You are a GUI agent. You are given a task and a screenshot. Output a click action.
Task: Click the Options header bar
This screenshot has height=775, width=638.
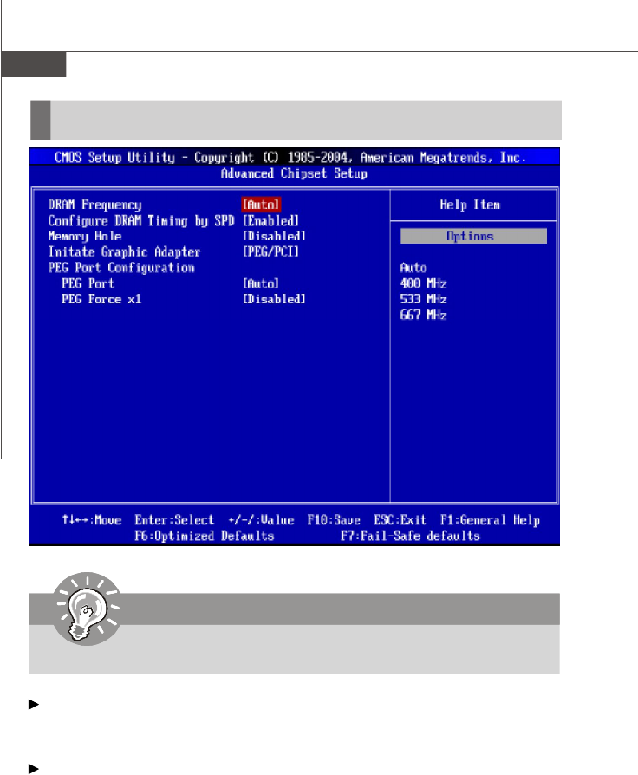pyautogui.click(x=473, y=237)
